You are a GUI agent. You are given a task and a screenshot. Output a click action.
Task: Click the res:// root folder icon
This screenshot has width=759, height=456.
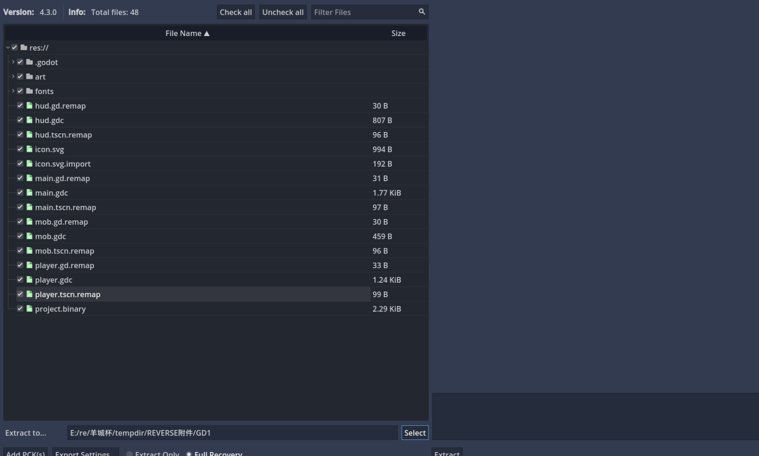click(x=24, y=47)
